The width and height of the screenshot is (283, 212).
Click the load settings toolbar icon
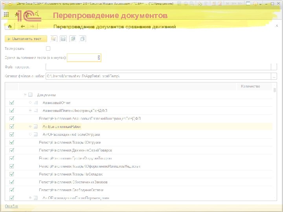(53, 39)
